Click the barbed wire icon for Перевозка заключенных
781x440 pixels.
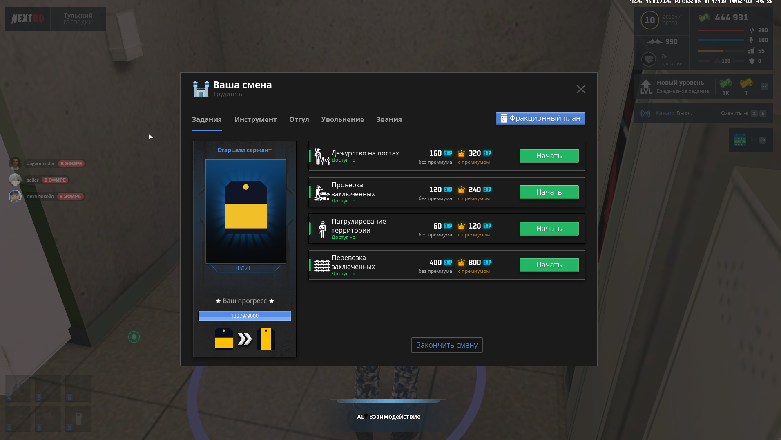pos(322,265)
